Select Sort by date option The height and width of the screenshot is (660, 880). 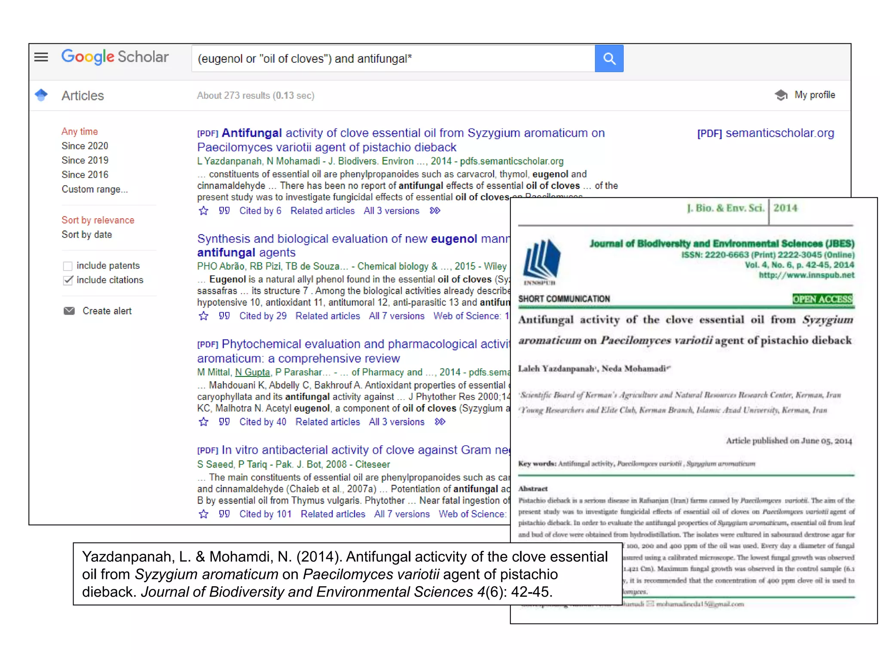point(87,235)
